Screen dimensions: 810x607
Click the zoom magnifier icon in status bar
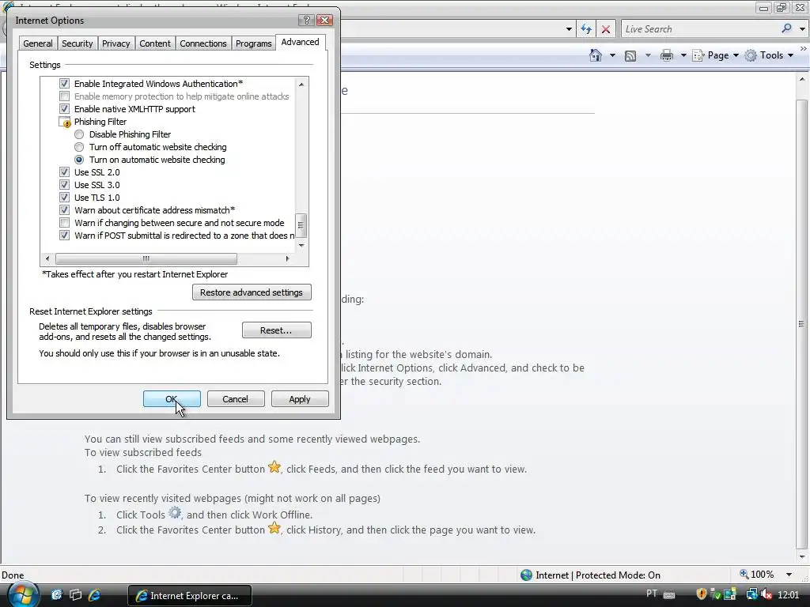pos(744,574)
